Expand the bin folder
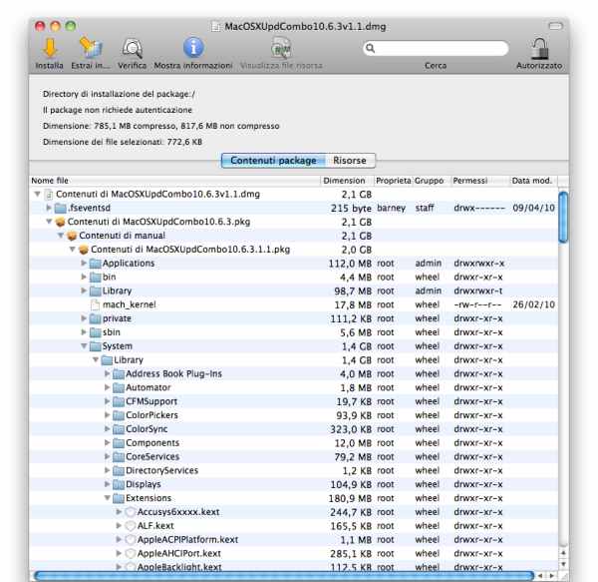The width and height of the screenshot is (598, 582). [84, 277]
